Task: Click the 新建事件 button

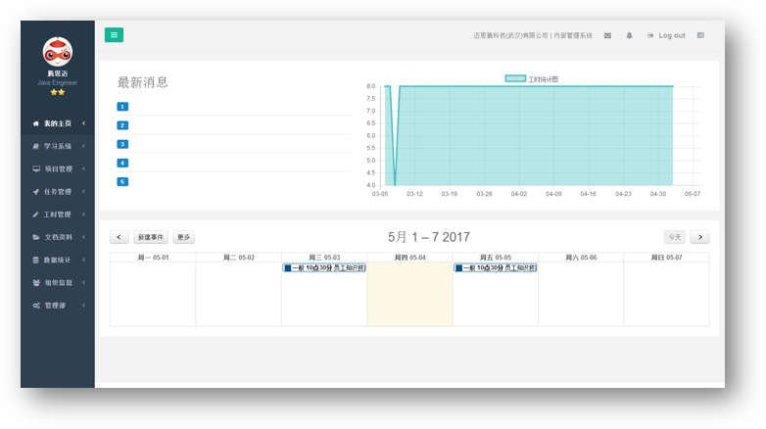Action: pos(151,237)
